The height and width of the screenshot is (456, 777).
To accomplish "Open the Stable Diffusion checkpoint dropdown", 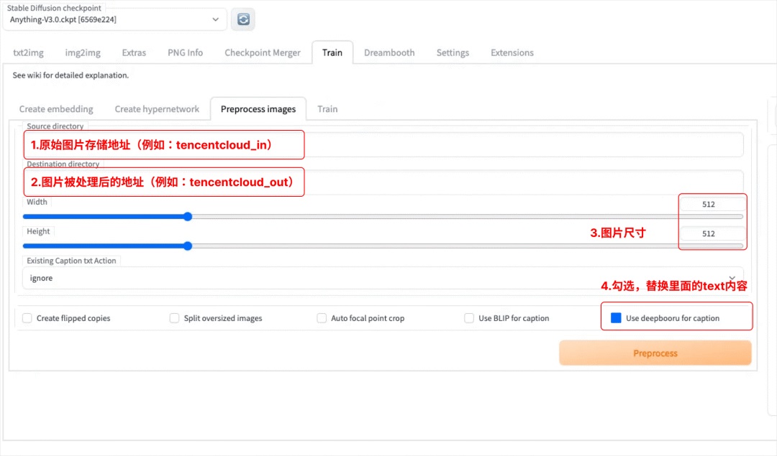I will tap(115, 19).
